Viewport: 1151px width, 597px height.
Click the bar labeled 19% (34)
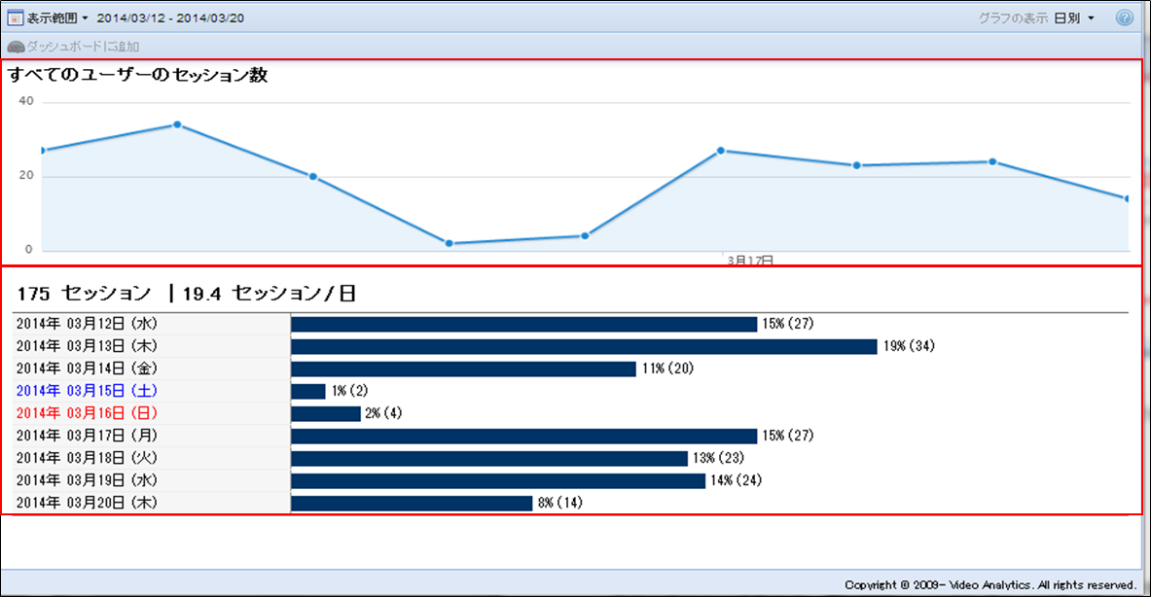584,346
